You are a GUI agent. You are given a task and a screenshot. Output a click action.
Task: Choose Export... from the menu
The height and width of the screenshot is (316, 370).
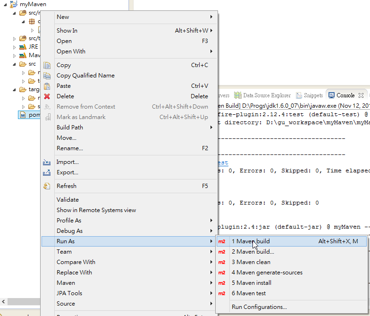point(129,172)
